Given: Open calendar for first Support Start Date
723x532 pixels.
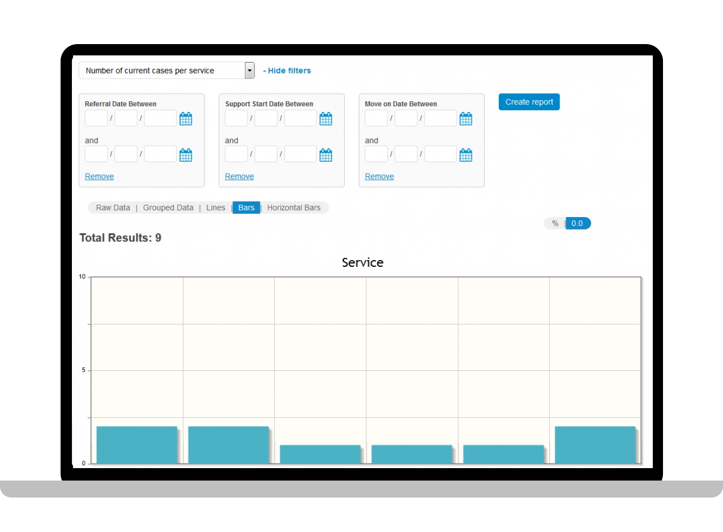Looking at the screenshot, I should pos(326,119).
